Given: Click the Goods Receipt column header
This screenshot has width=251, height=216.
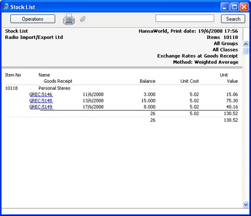Looking at the screenshot, I should [58, 81].
